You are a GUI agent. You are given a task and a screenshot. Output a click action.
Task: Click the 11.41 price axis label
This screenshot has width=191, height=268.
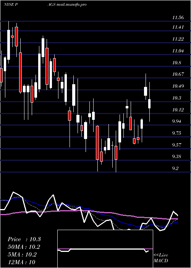point(178,27)
